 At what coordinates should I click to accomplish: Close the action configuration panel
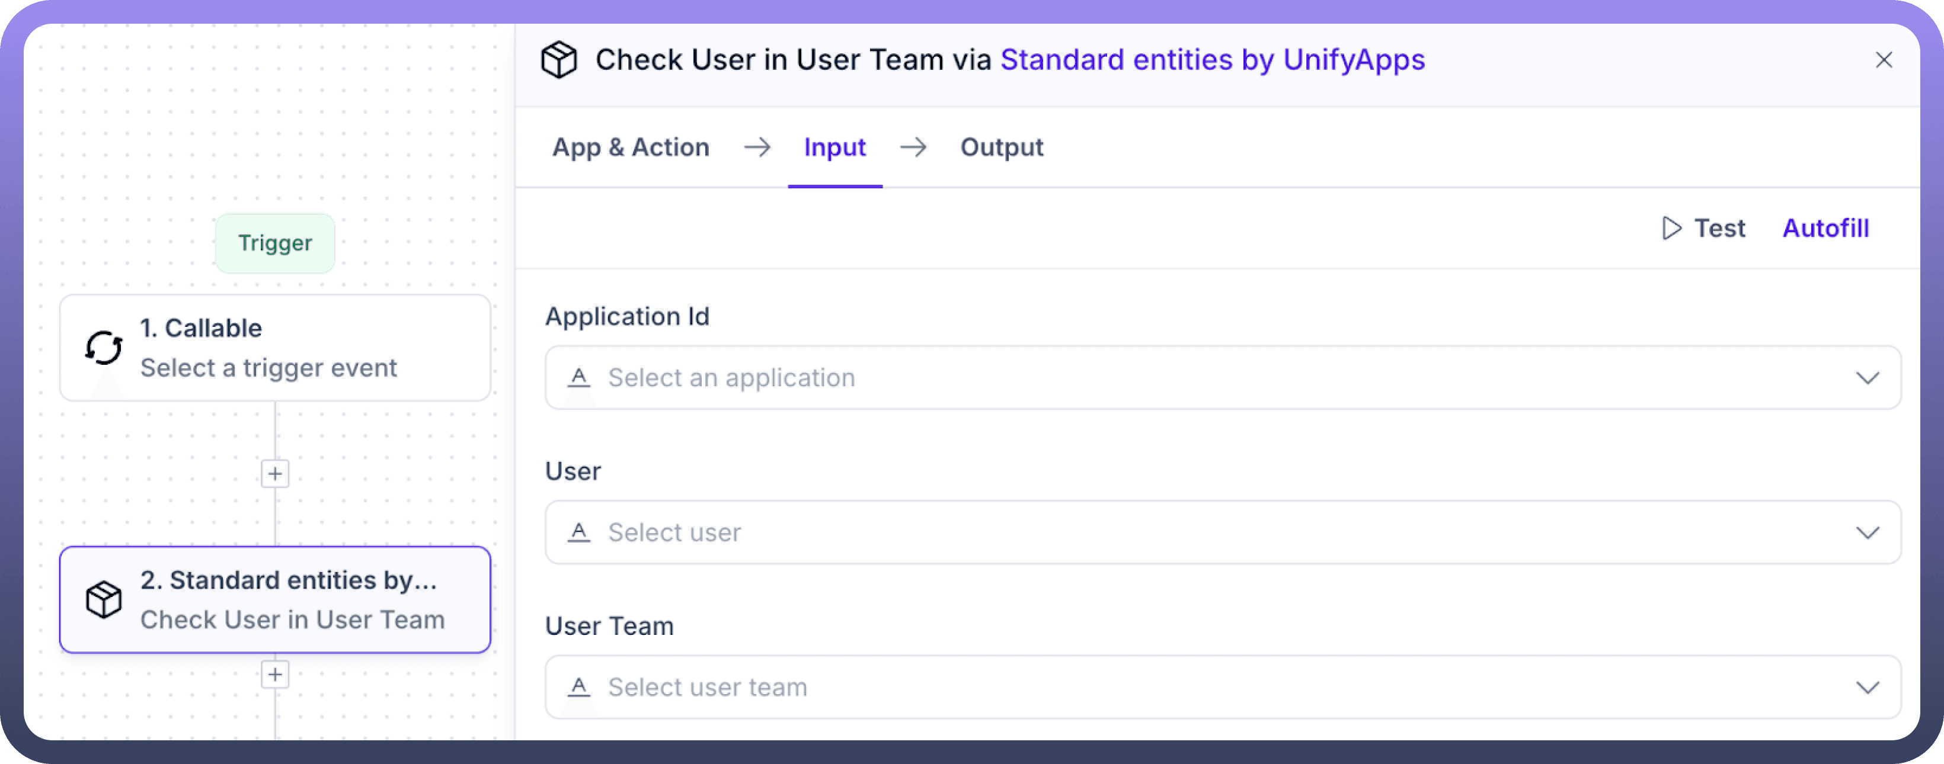pos(1884,60)
